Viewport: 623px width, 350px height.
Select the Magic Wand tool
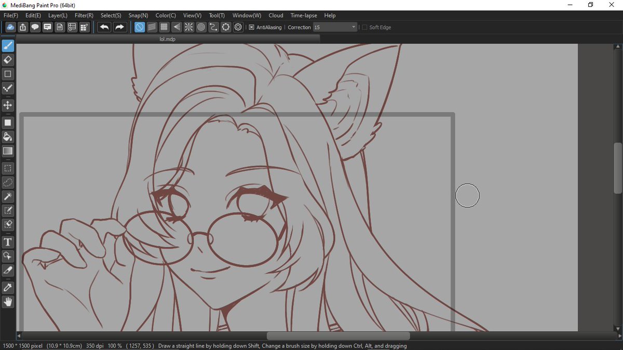click(8, 197)
